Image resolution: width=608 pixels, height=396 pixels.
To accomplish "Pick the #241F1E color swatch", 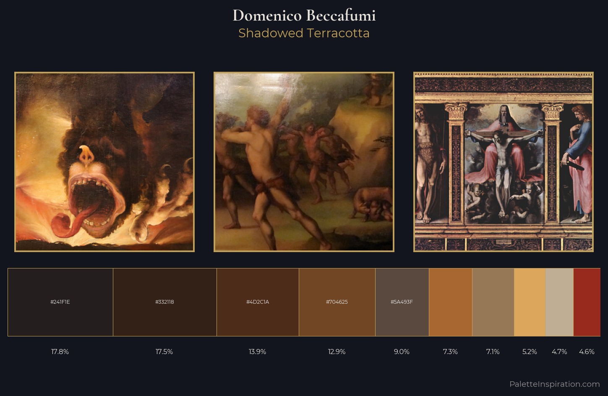I will (x=60, y=302).
